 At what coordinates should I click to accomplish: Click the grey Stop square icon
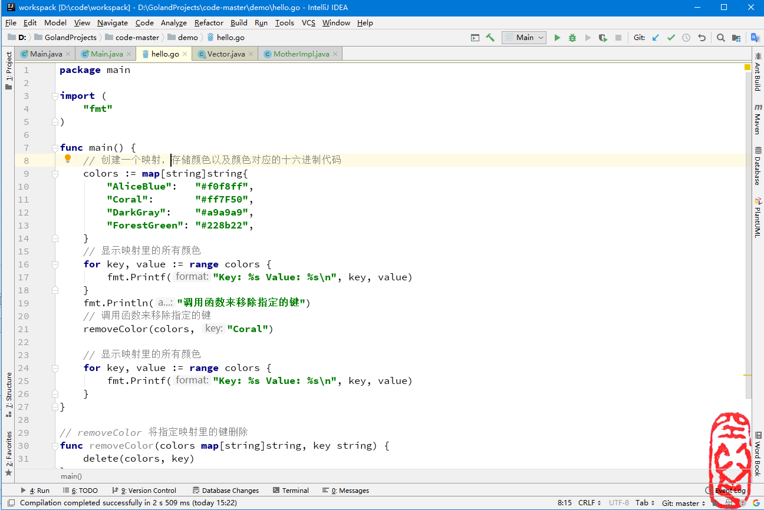[618, 37]
